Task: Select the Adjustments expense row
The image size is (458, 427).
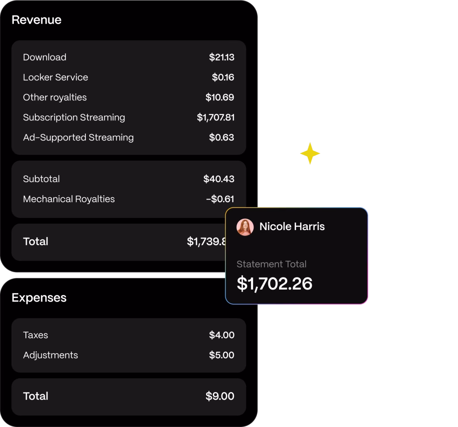Action: tap(128, 355)
